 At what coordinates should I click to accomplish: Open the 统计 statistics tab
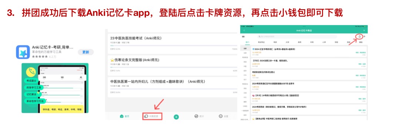click(x=200, y=116)
